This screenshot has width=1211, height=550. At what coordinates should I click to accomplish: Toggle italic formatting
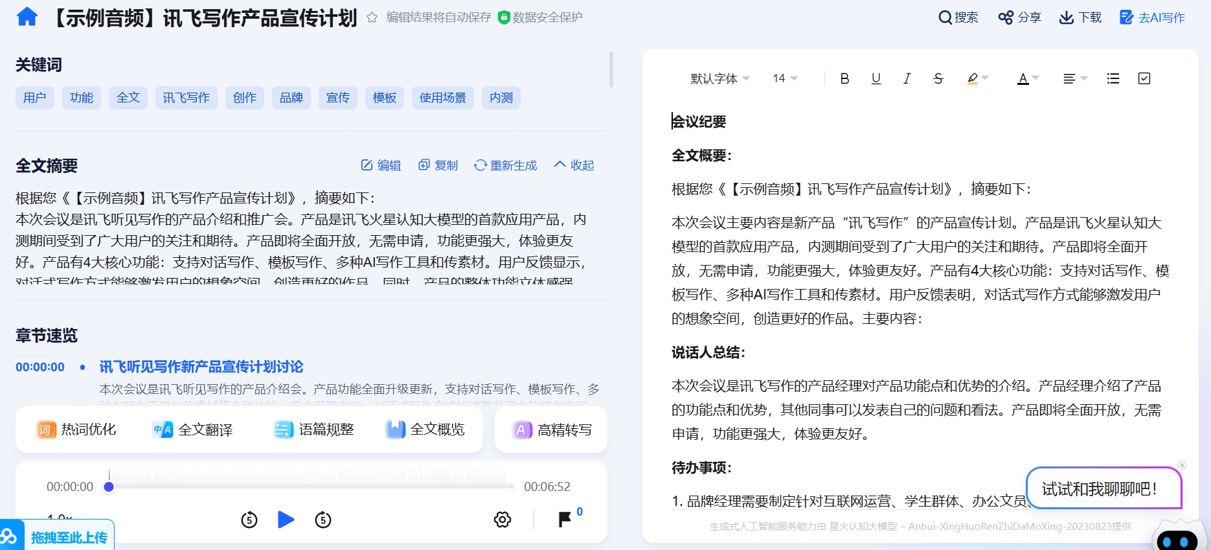(907, 78)
